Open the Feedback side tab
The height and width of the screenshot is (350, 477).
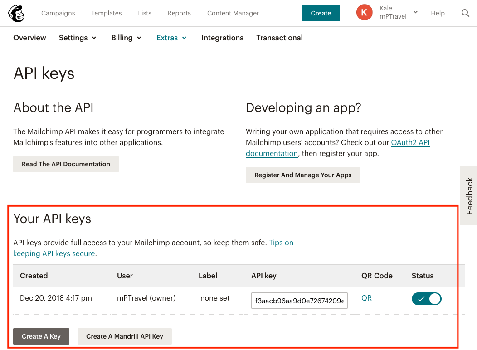(x=469, y=196)
